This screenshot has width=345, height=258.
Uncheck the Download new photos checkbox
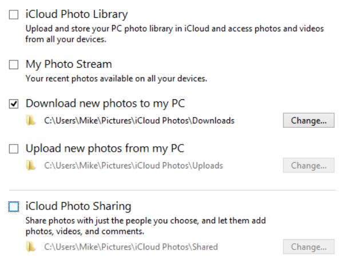point(14,104)
